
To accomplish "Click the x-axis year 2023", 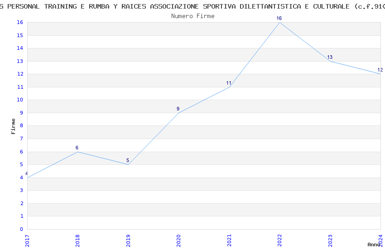I will (x=330, y=241).
